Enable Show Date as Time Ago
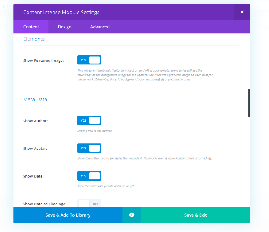Screen dimensions: 269x232 point(89,203)
